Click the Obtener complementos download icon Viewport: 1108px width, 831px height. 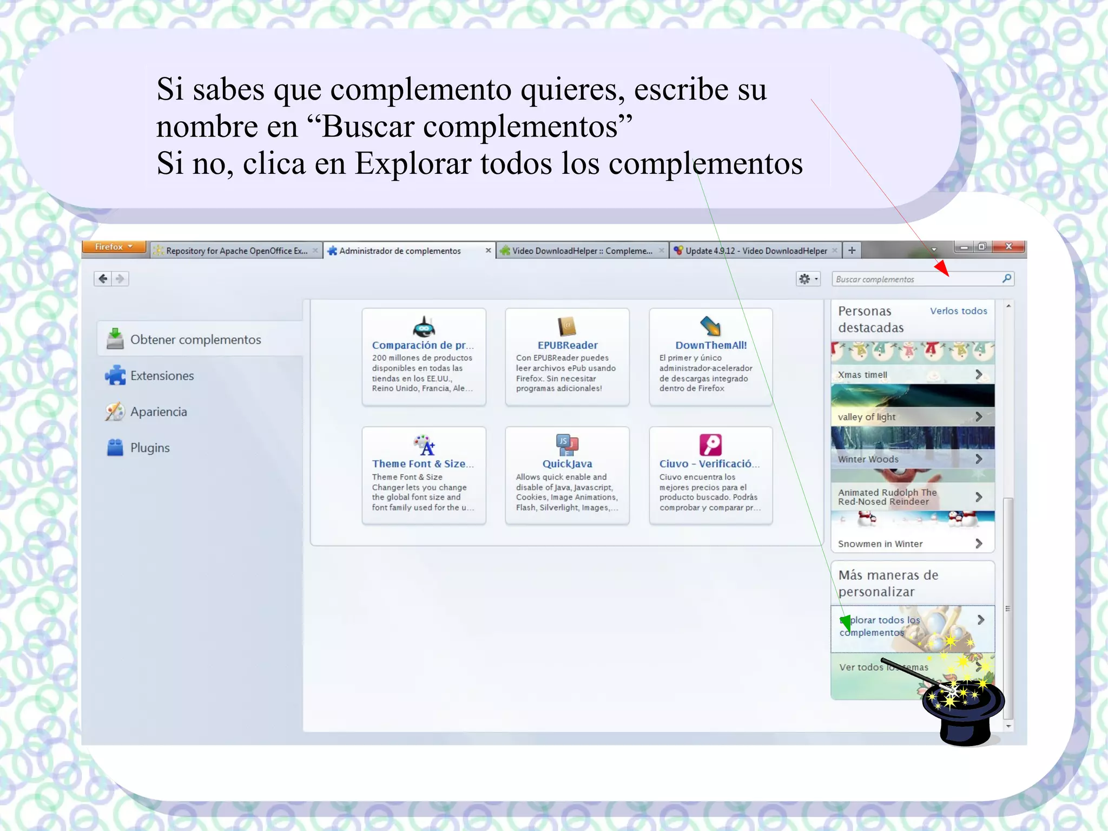pyautogui.click(x=115, y=339)
